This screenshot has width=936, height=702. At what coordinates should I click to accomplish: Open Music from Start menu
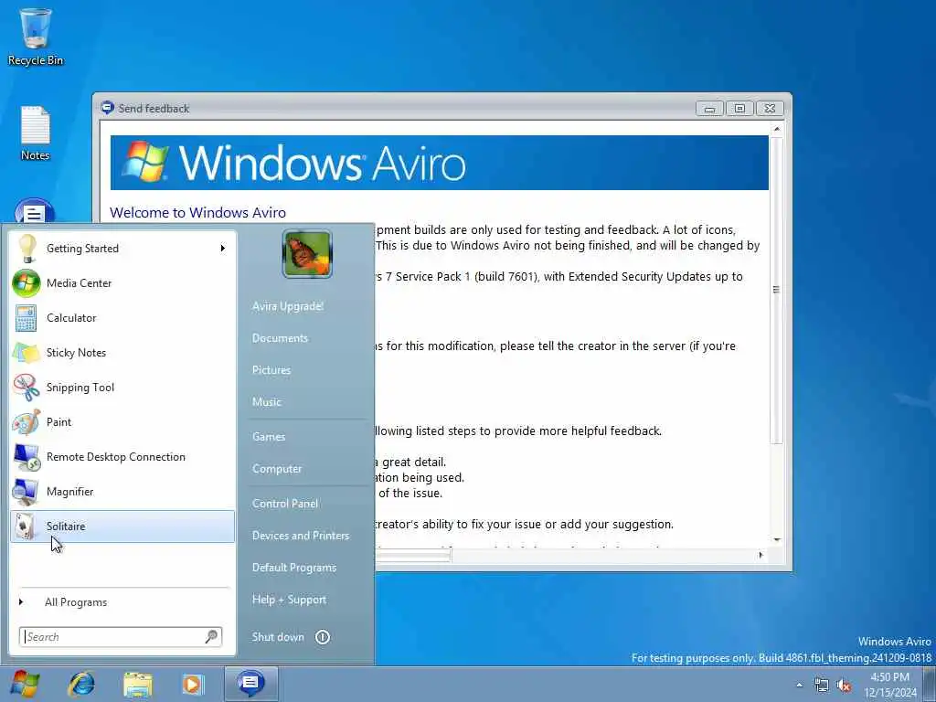click(266, 402)
